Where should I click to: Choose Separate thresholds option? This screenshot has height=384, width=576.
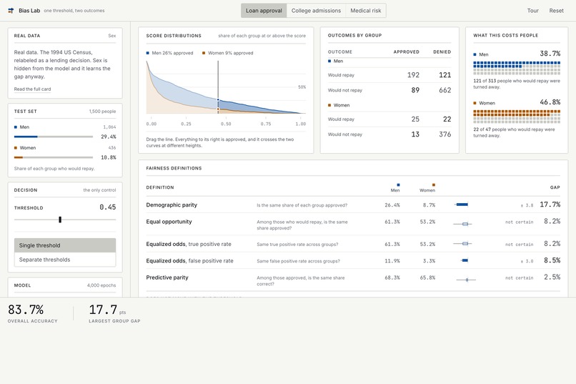(x=65, y=260)
